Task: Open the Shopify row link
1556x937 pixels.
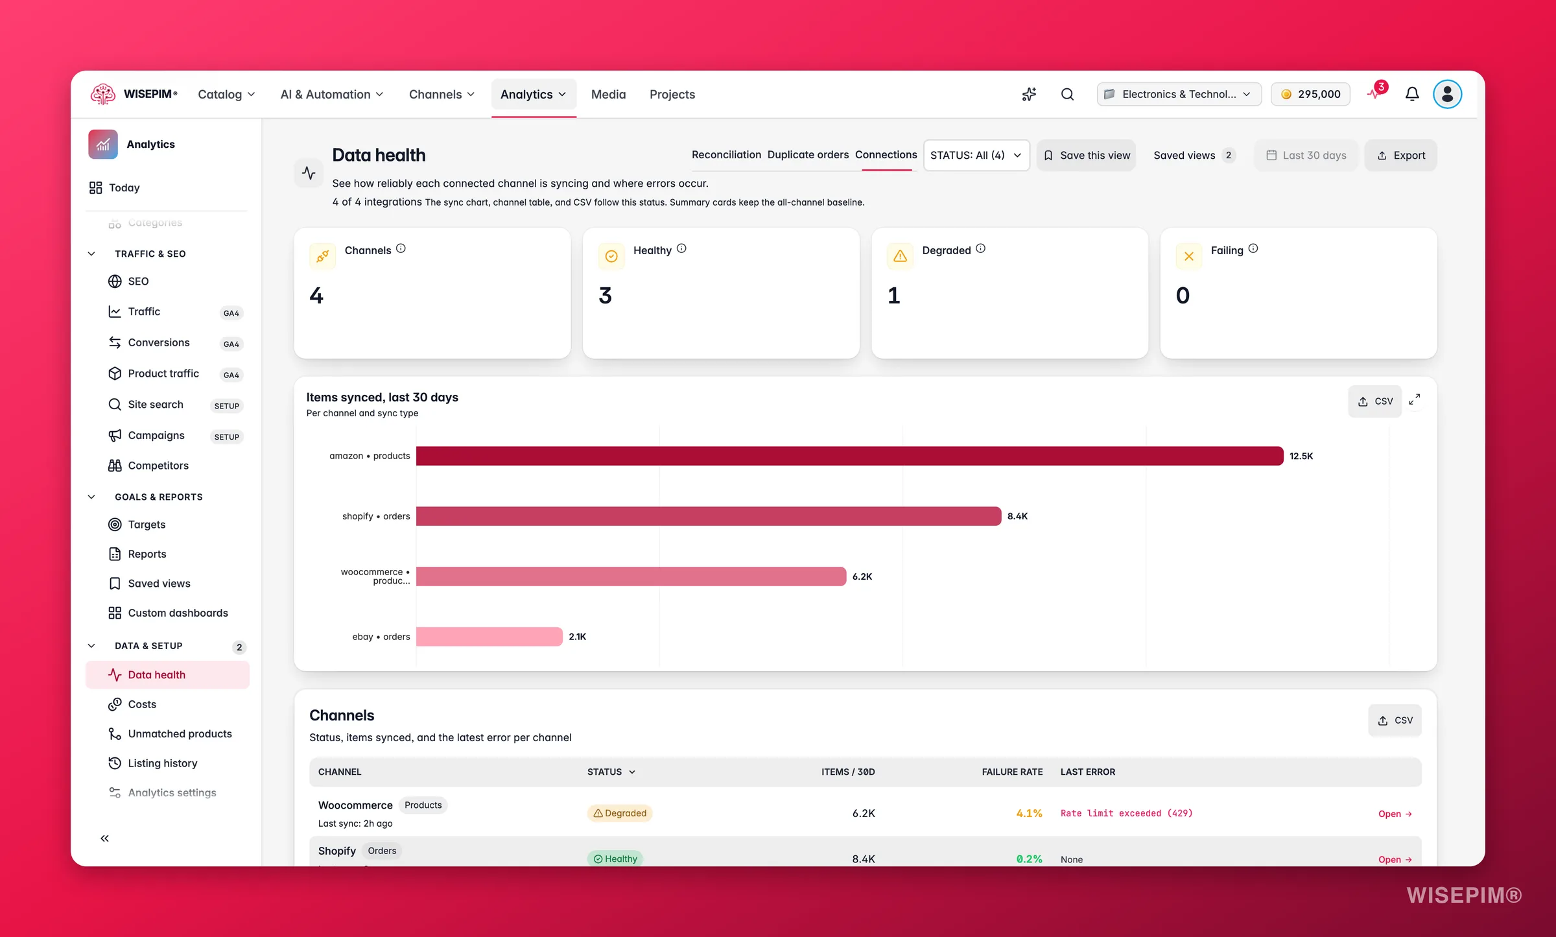Action: coord(1395,859)
